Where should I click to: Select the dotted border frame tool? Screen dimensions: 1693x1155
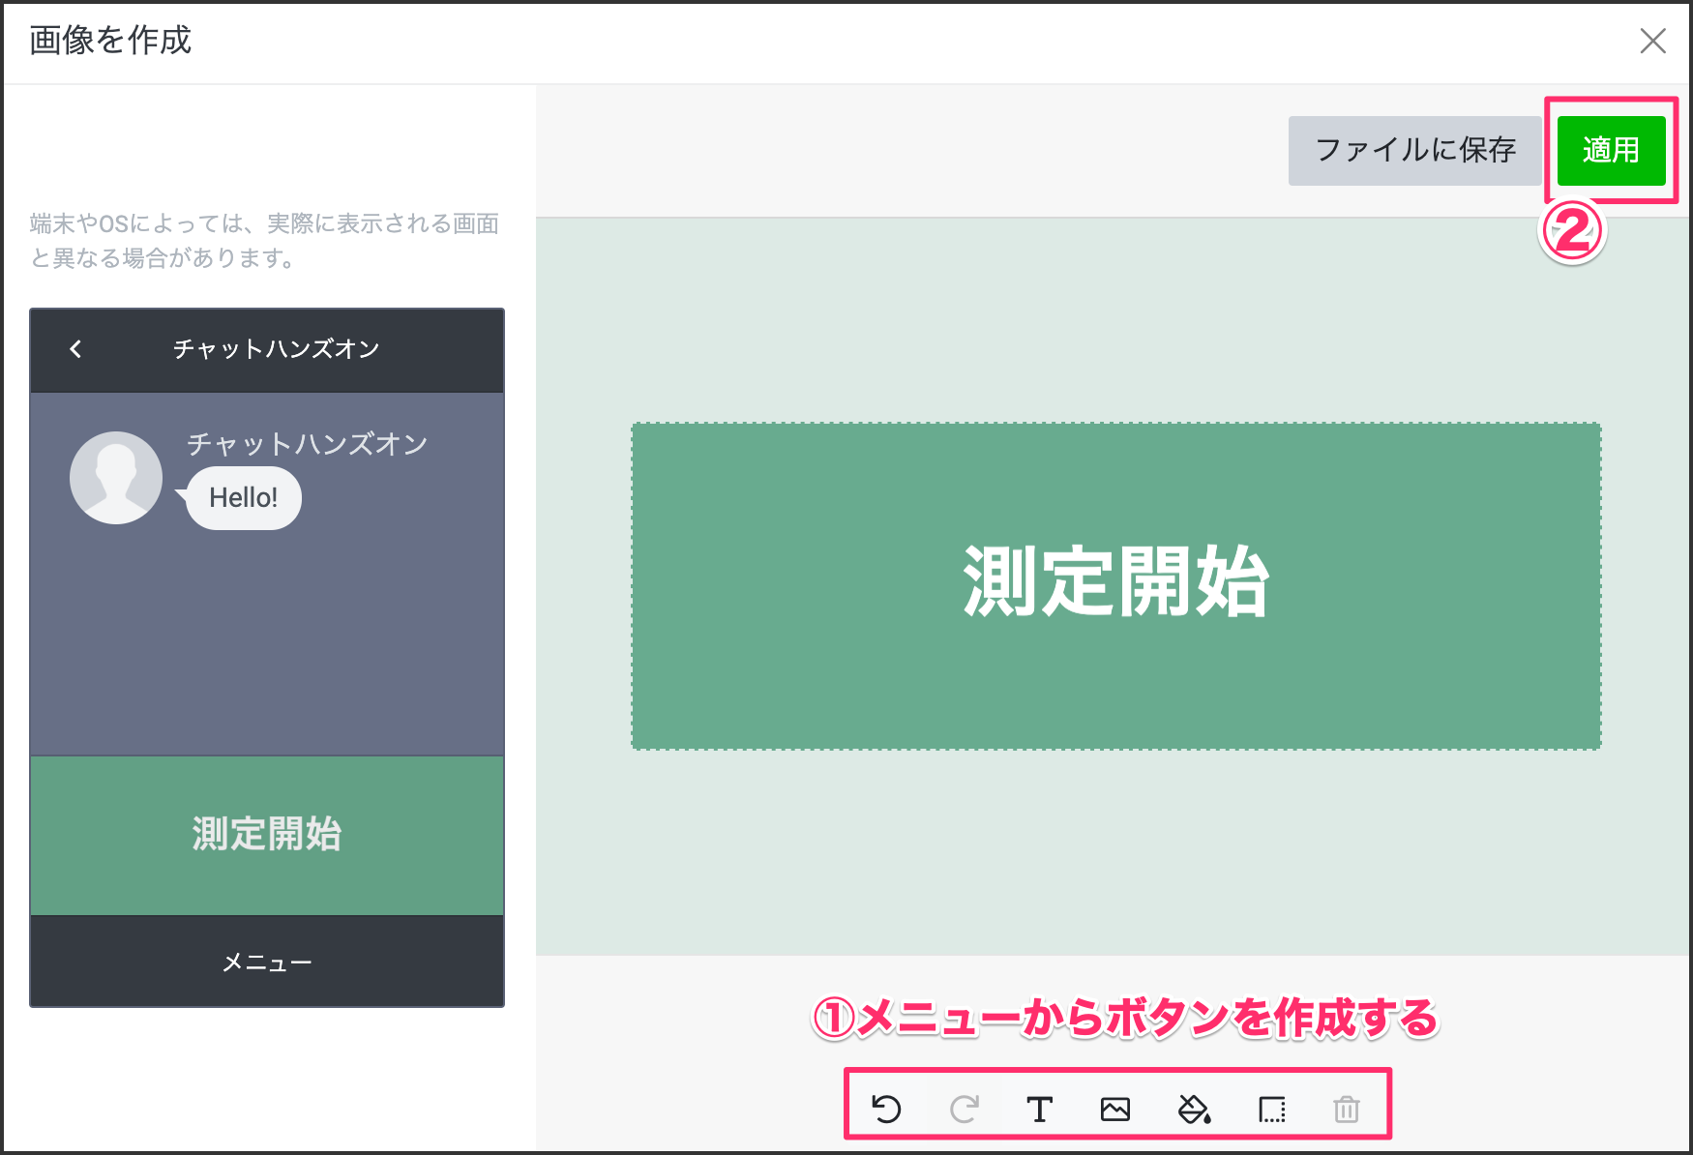point(1271,1109)
